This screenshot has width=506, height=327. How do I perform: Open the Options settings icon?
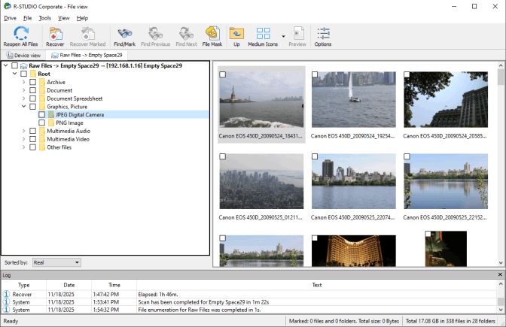click(x=323, y=34)
